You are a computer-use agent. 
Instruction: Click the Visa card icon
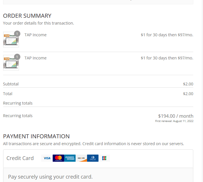[x=47, y=158]
